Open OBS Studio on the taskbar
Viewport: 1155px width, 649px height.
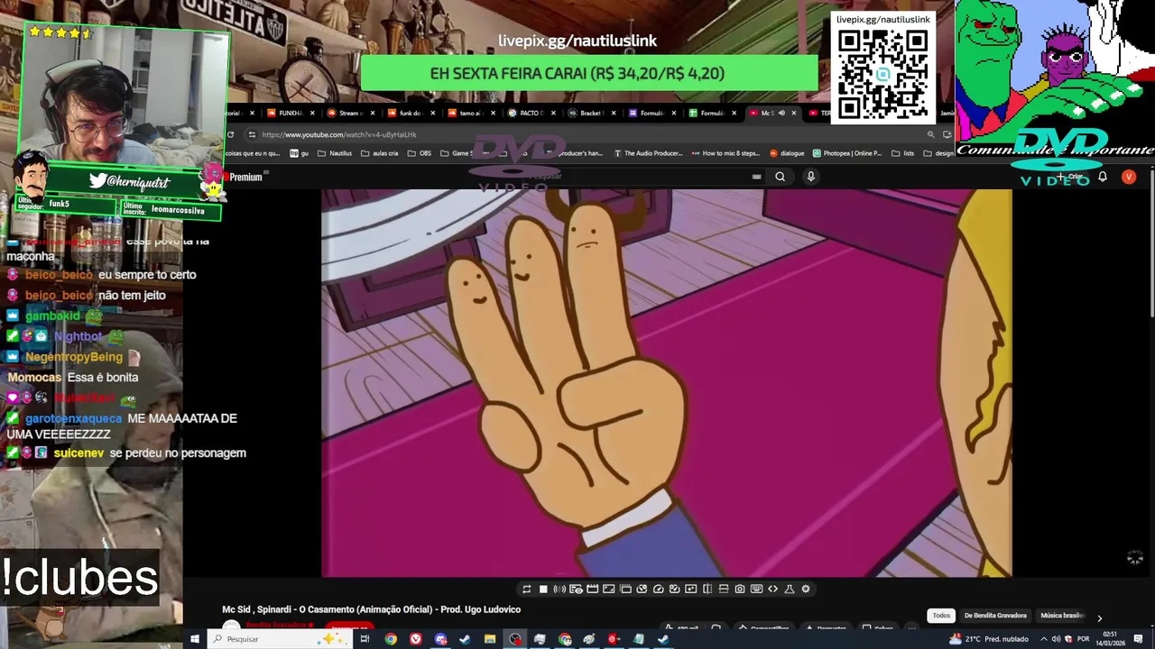pyautogui.click(x=515, y=639)
